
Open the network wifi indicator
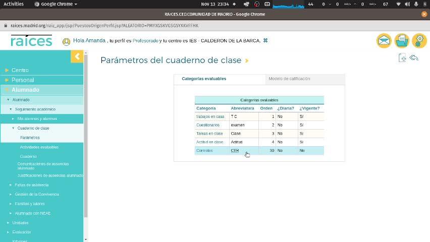(x=399, y=4)
